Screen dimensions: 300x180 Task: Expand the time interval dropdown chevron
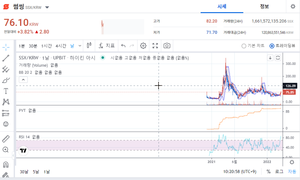click(80, 46)
